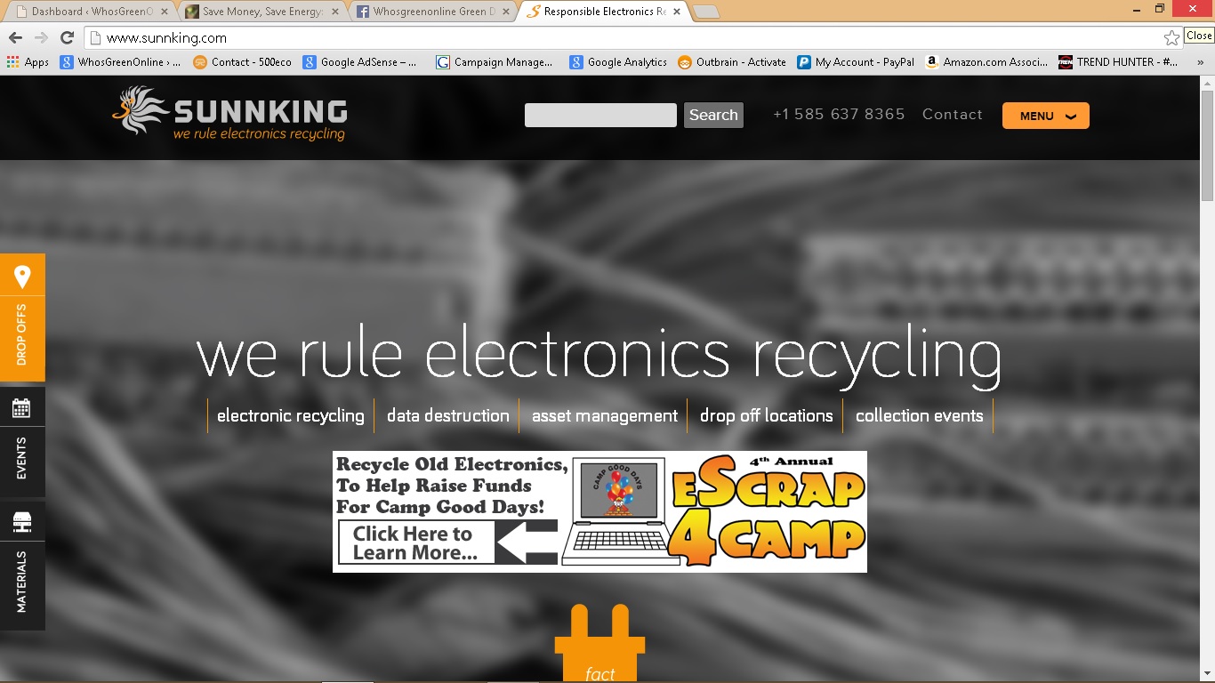The width and height of the screenshot is (1215, 683).
Task: Open the asset management link
Action: [x=604, y=416]
